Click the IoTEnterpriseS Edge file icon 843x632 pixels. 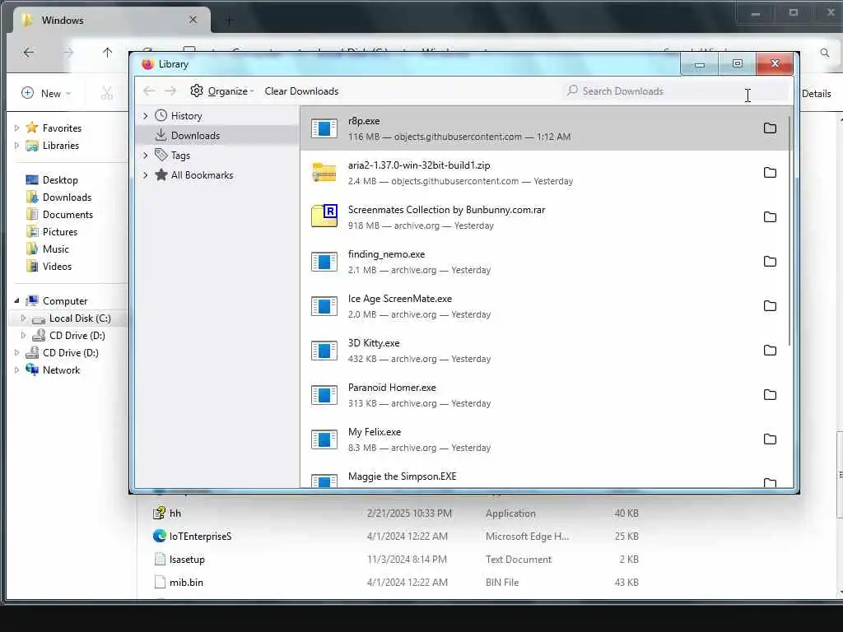tap(159, 536)
